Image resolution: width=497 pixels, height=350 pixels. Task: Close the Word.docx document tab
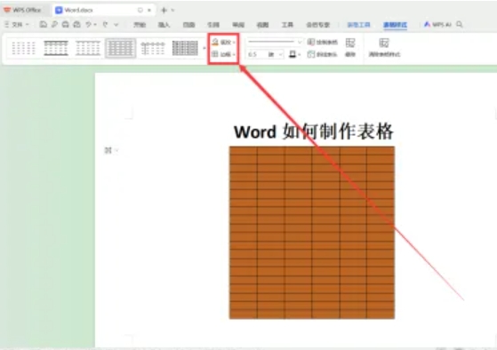149,10
